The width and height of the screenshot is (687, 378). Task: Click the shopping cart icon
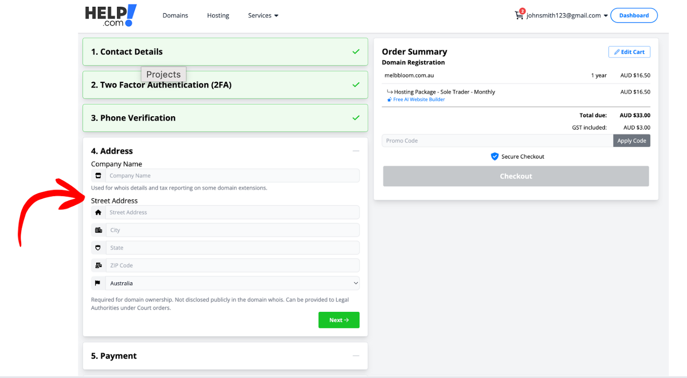click(x=519, y=15)
